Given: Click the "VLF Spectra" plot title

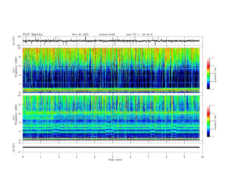Looking at the screenshot, I should (x=33, y=35).
